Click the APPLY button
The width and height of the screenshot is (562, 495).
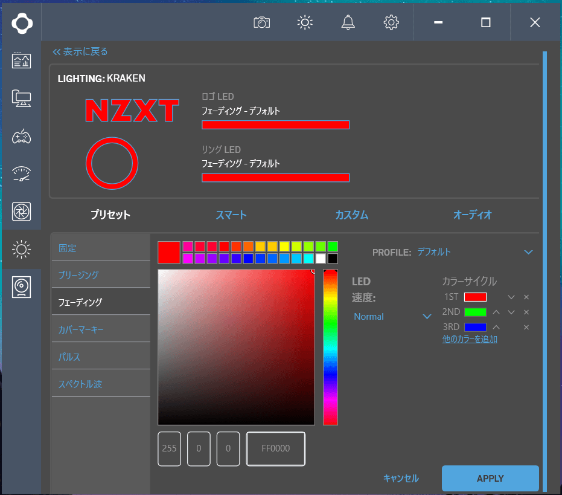[490, 478]
